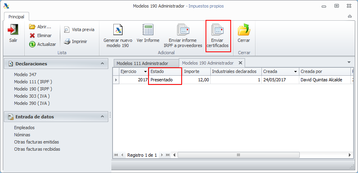Open Nóminas data entry

click(22, 135)
